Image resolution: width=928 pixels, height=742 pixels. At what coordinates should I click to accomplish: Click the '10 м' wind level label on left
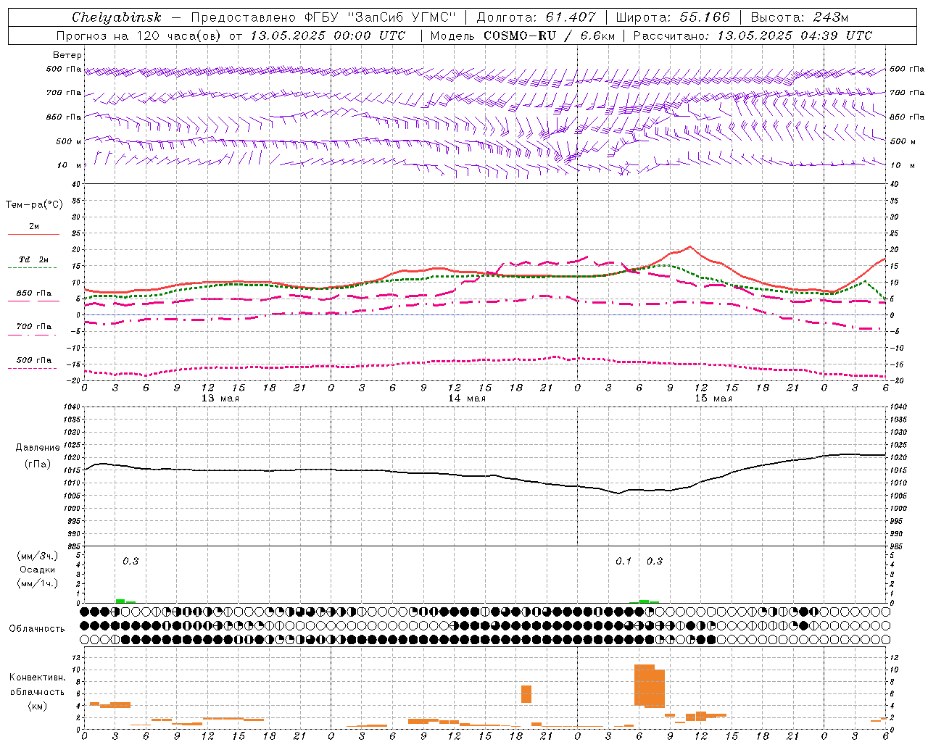click(69, 165)
